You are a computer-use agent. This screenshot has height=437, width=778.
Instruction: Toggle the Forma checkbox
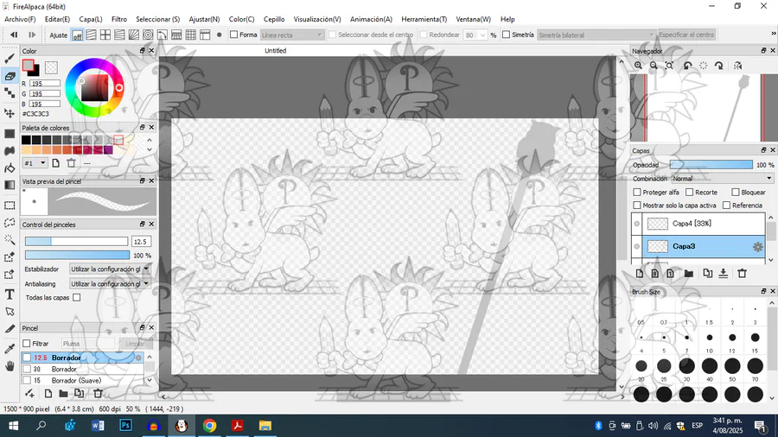coord(233,35)
